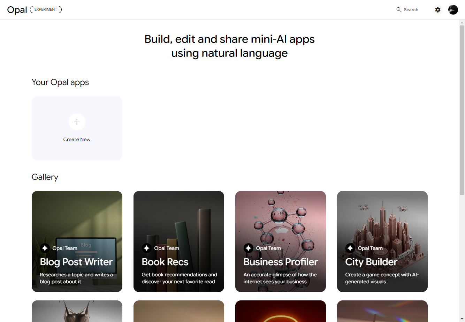Viewport: 465px width, 322px height.
Task: Click the scrollbar up arrow
Action: click(x=462, y=22)
